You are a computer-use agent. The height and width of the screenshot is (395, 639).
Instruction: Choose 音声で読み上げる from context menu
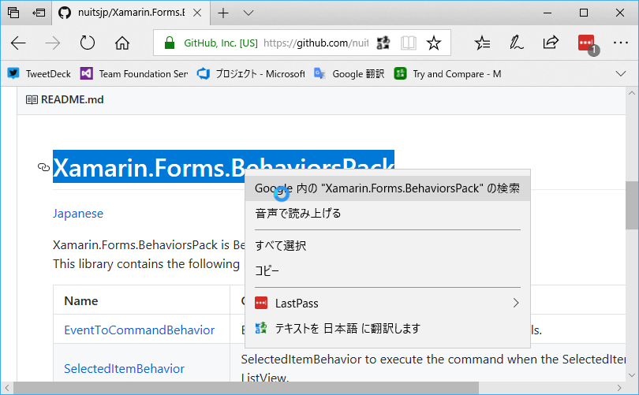(x=387, y=214)
